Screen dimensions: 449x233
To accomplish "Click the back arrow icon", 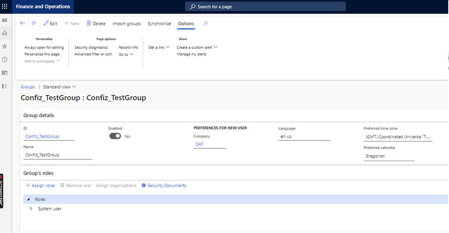I will pos(23,23).
